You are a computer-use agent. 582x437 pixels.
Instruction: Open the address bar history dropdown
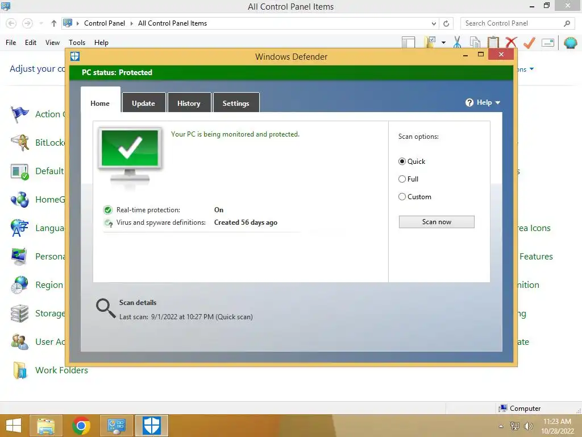(434, 23)
